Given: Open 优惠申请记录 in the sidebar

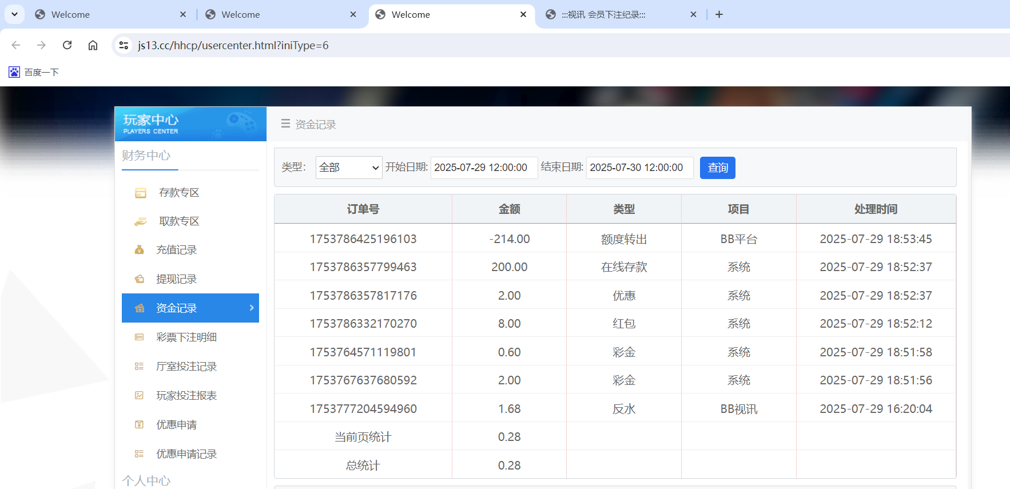Looking at the screenshot, I should [186, 454].
